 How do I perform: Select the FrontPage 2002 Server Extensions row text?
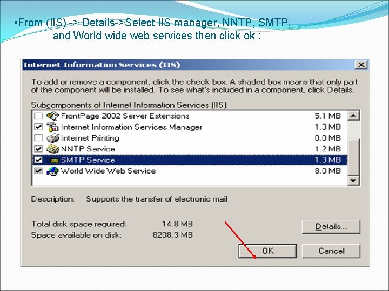pos(125,116)
